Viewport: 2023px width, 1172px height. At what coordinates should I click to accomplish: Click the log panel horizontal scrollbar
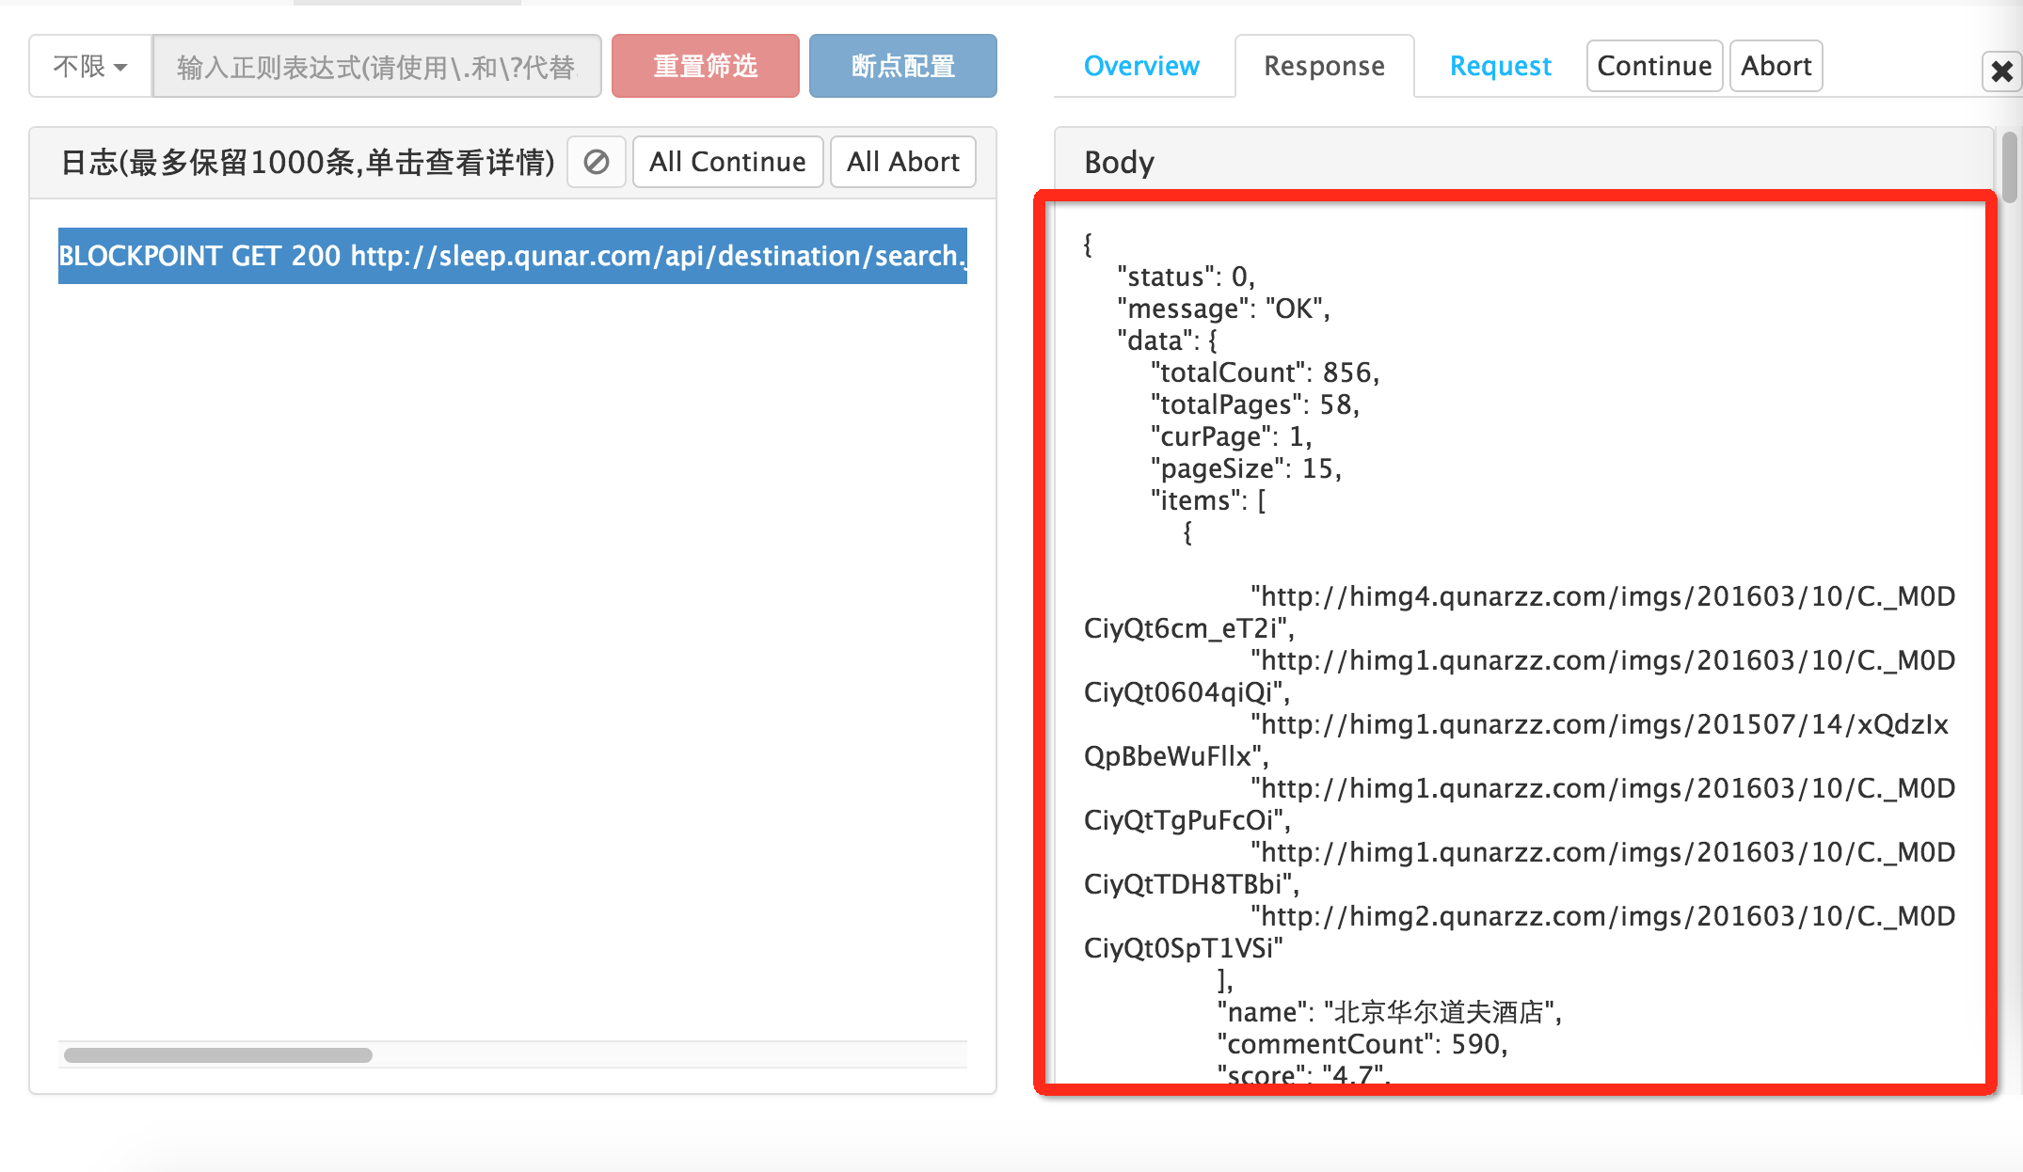[216, 1054]
